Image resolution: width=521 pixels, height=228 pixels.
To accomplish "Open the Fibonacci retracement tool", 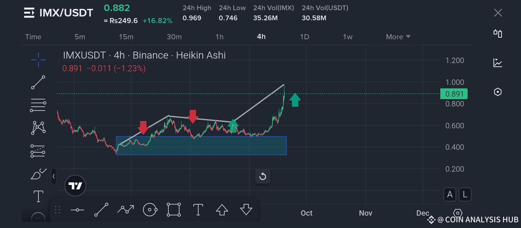I will coord(38,105).
